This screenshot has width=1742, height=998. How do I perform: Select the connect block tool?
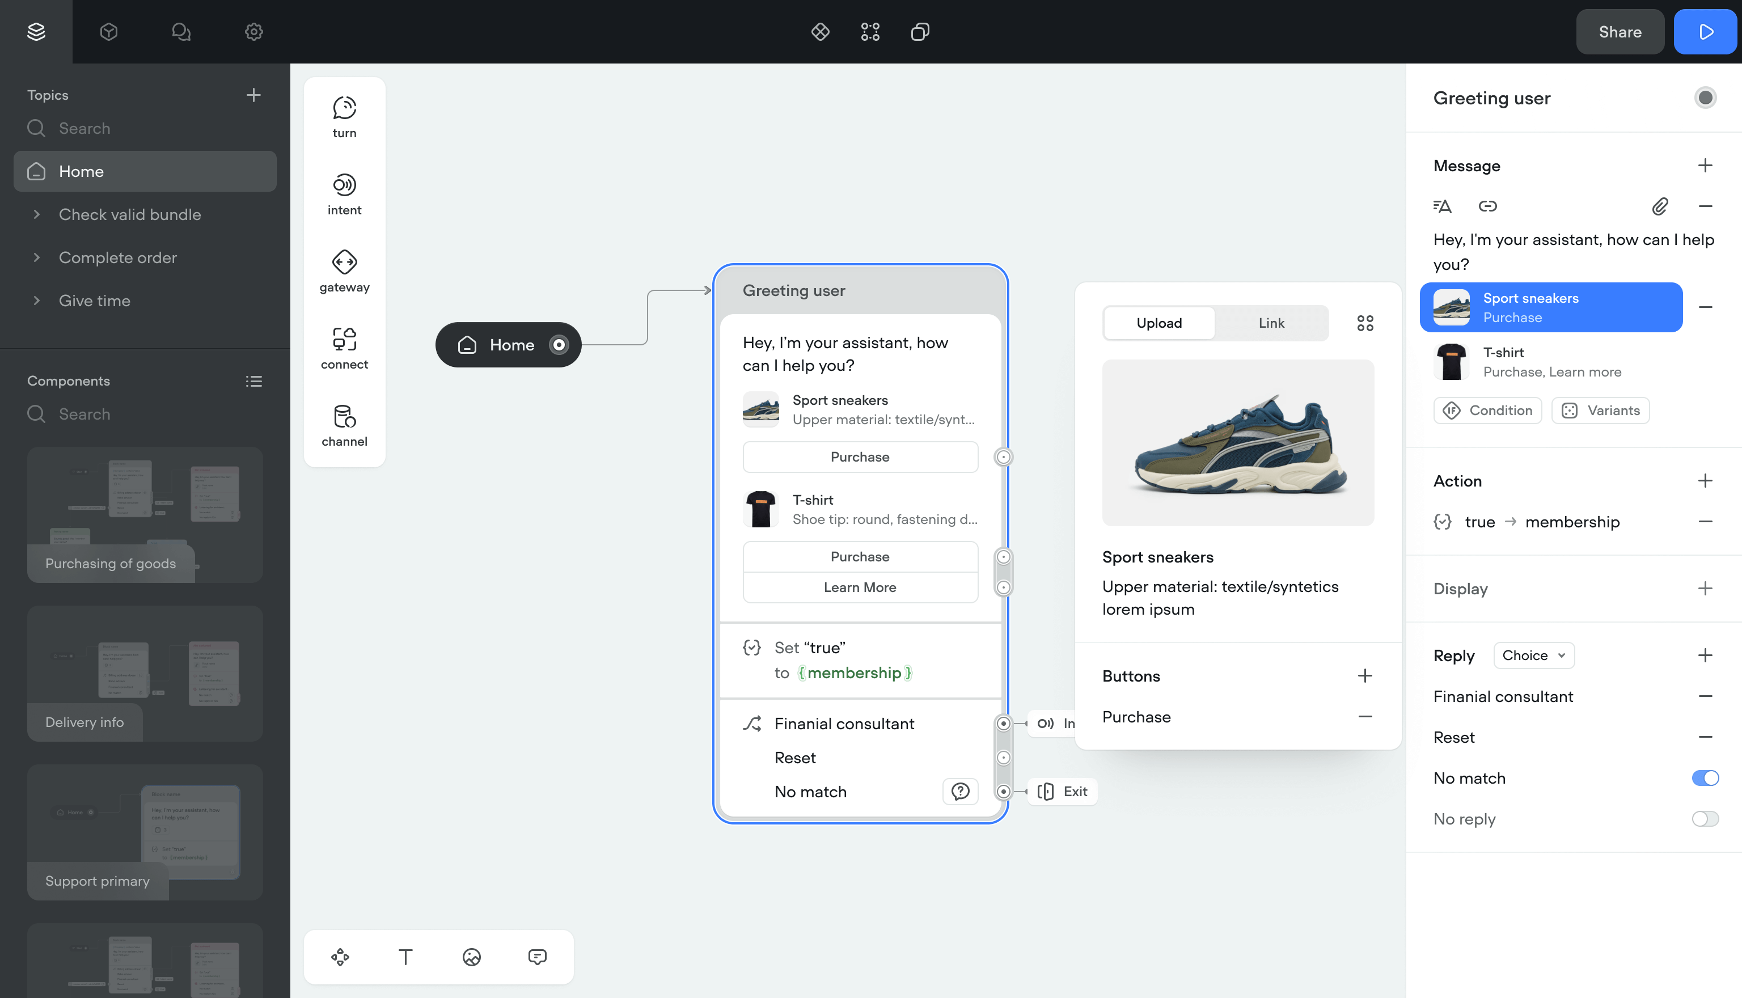(x=344, y=348)
